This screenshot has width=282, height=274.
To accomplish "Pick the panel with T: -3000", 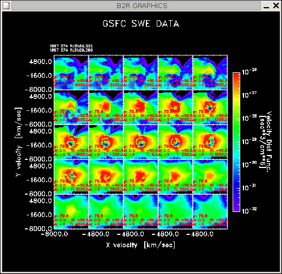I will [x=106, y=107].
